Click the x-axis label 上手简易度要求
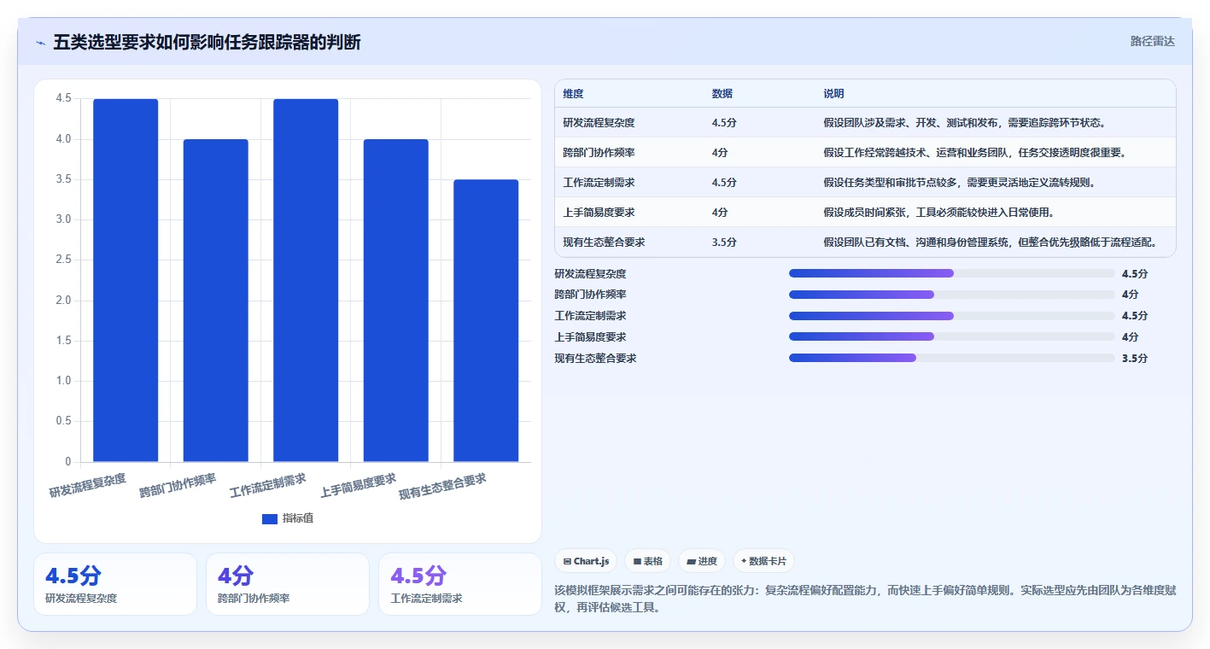 tap(358, 485)
